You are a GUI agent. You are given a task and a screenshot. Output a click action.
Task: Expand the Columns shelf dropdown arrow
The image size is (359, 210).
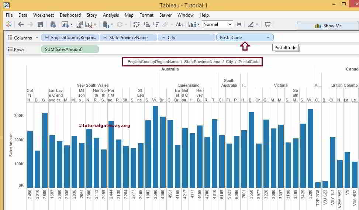(37, 38)
